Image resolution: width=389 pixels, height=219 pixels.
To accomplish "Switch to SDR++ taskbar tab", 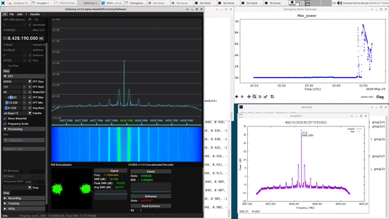I will pyautogui.click(x=112, y=3).
